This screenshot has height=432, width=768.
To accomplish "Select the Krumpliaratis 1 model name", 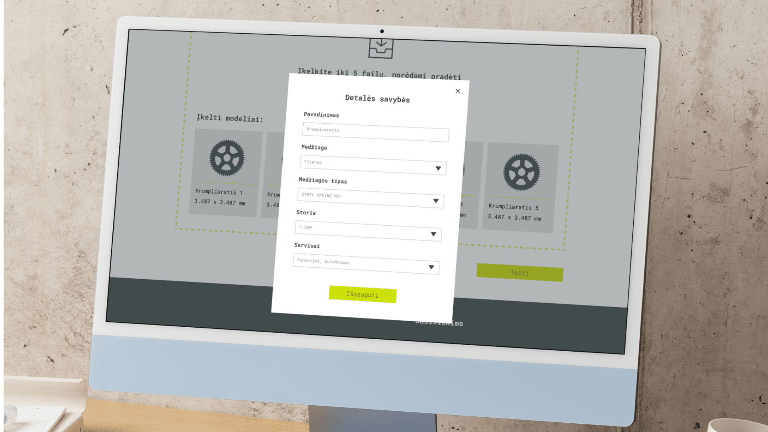I will [x=218, y=192].
